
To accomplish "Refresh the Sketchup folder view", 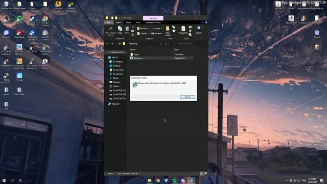I will coord(166,43).
